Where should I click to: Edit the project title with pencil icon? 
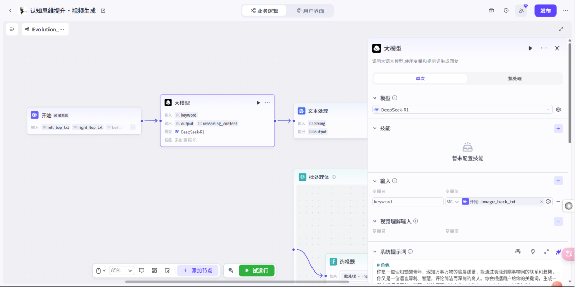coord(103,11)
